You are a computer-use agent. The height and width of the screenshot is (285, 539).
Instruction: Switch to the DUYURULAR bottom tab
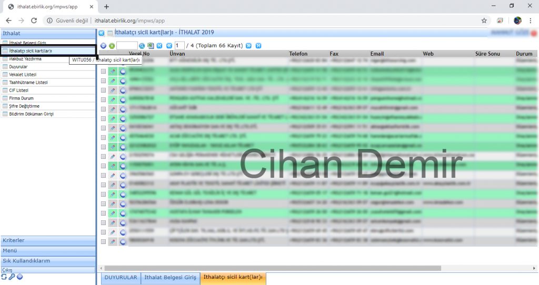121,278
